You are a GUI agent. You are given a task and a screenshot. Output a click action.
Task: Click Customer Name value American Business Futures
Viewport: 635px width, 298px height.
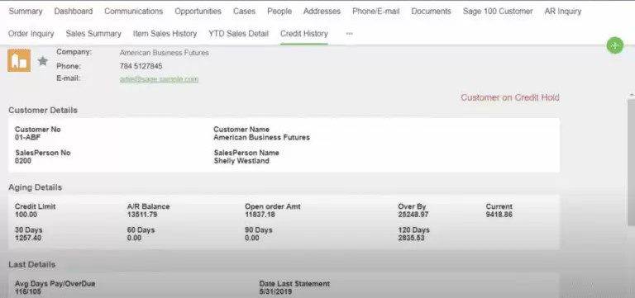[x=261, y=138]
